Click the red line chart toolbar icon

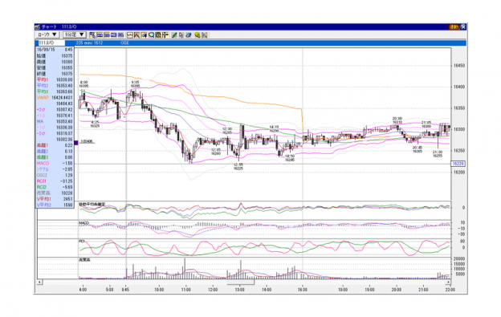[130, 35]
